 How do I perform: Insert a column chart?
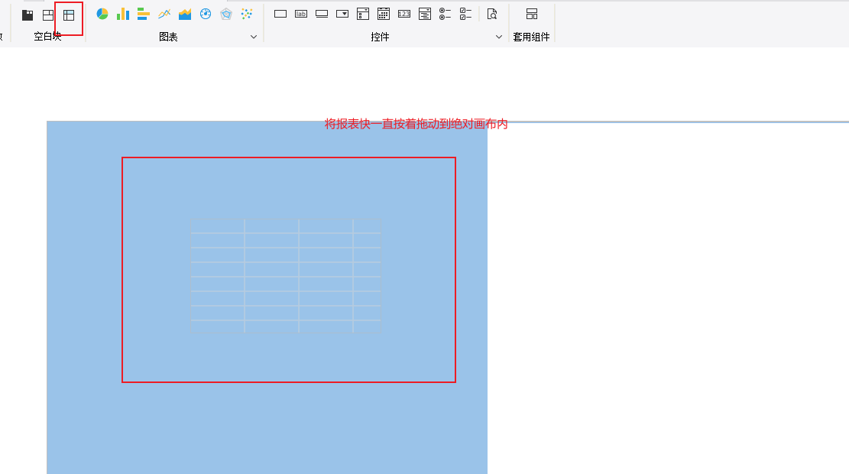tap(123, 14)
